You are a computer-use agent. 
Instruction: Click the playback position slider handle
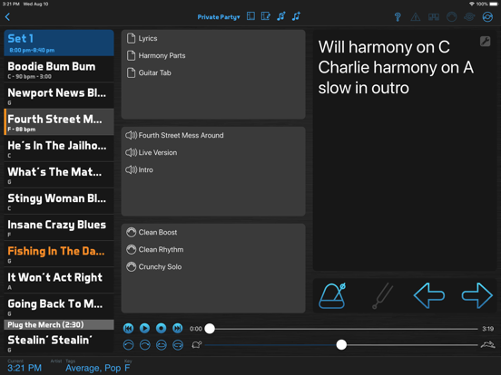coord(210,329)
